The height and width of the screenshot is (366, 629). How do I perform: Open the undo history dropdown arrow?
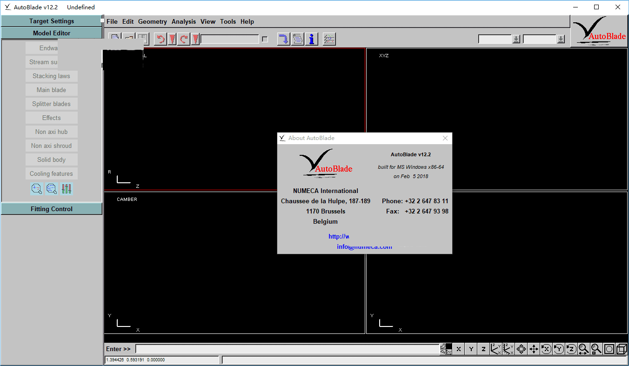pyautogui.click(x=172, y=39)
